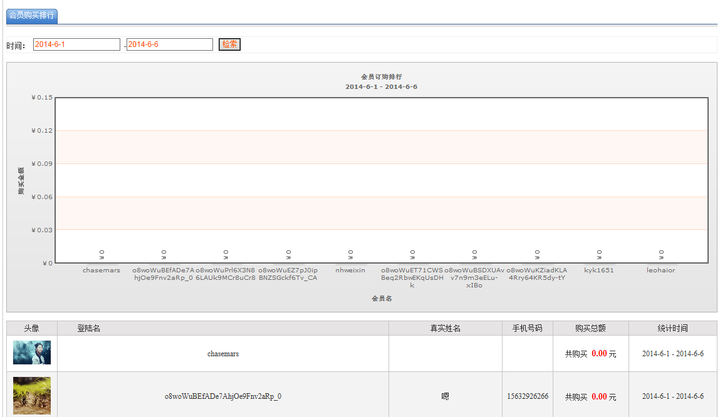Open the 会员购买排行 tab
720x417 pixels.
[x=31, y=16]
